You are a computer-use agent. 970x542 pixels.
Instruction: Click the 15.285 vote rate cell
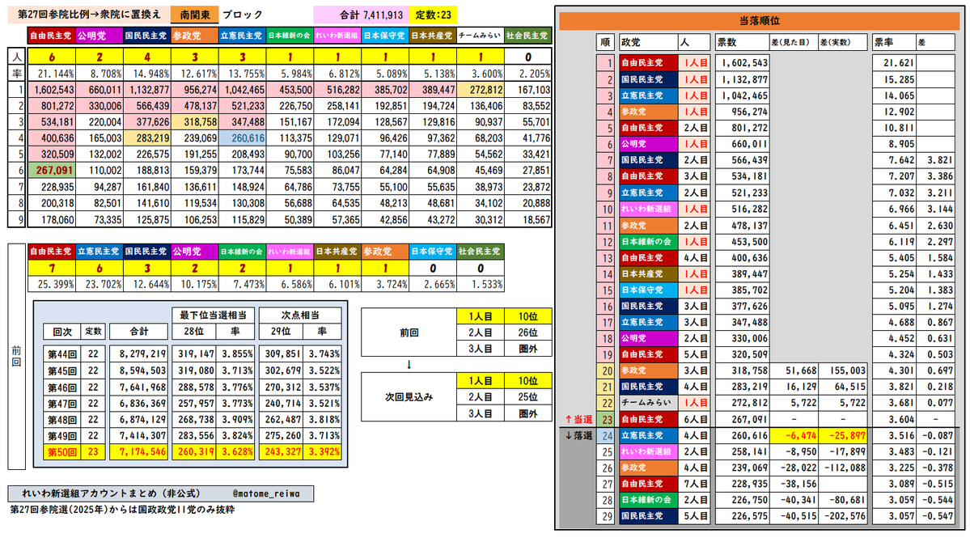pos(893,79)
